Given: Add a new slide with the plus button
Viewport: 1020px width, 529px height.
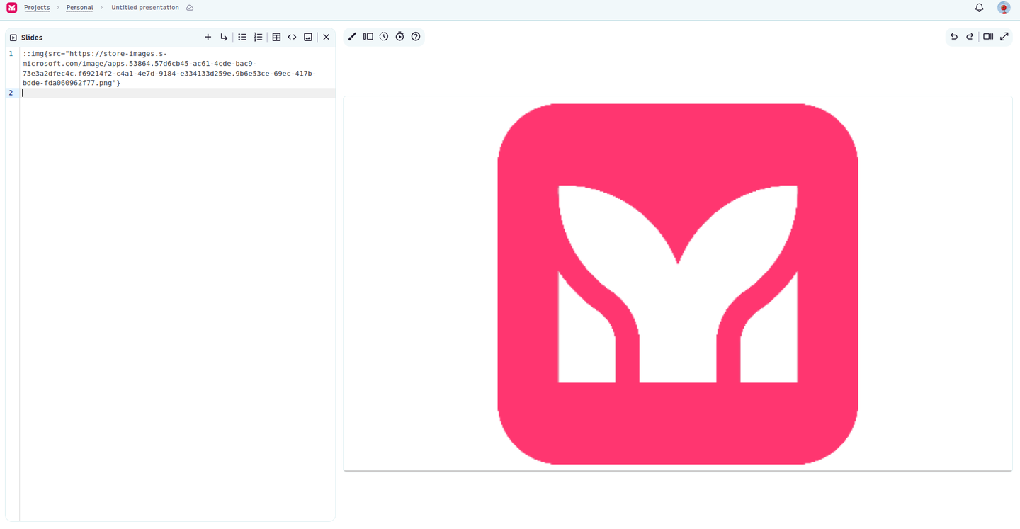Looking at the screenshot, I should [x=208, y=37].
